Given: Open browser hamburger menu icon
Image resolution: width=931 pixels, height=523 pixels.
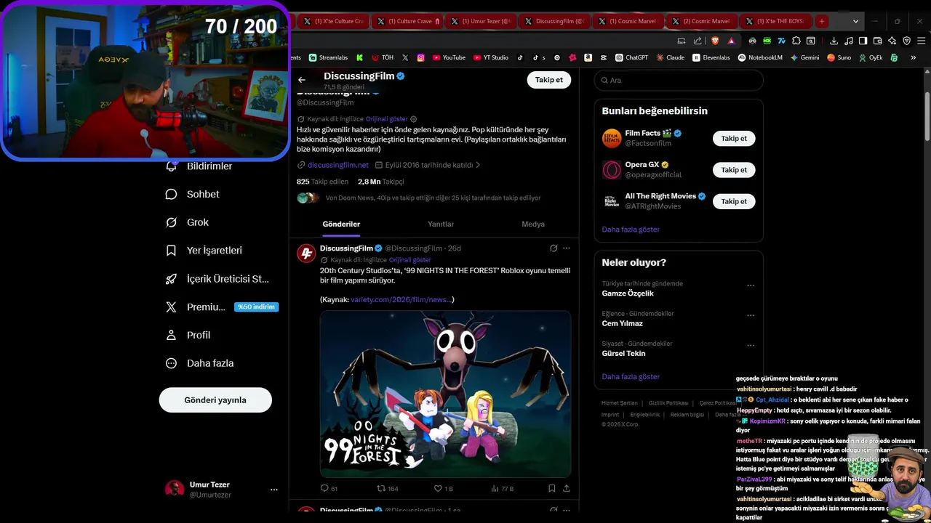Looking at the screenshot, I should [x=920, y=41].
